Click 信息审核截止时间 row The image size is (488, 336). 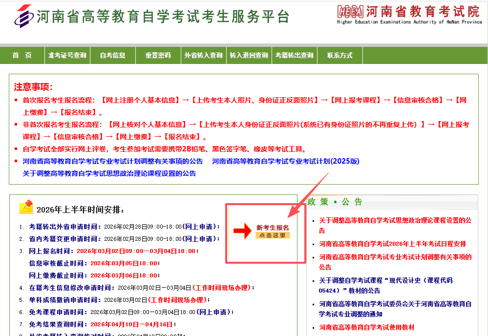(x=94, y=263)
